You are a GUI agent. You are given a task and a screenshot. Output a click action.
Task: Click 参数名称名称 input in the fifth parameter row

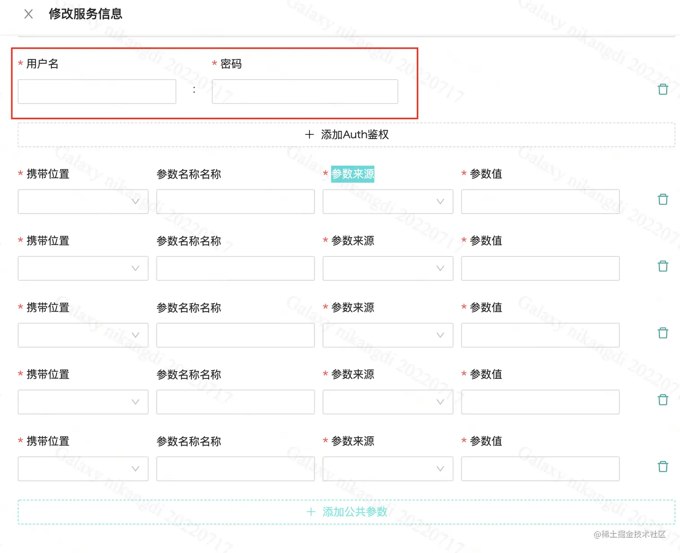point(236,469)
